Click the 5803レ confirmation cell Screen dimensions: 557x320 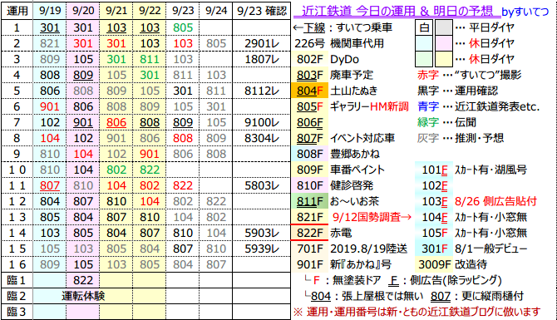point(262,185)
